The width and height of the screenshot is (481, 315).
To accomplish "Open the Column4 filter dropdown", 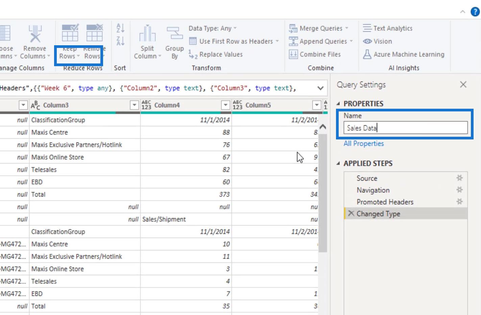I will coord(225,105).
